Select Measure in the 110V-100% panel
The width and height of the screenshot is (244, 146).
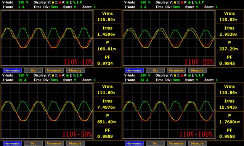pos(197,143)
